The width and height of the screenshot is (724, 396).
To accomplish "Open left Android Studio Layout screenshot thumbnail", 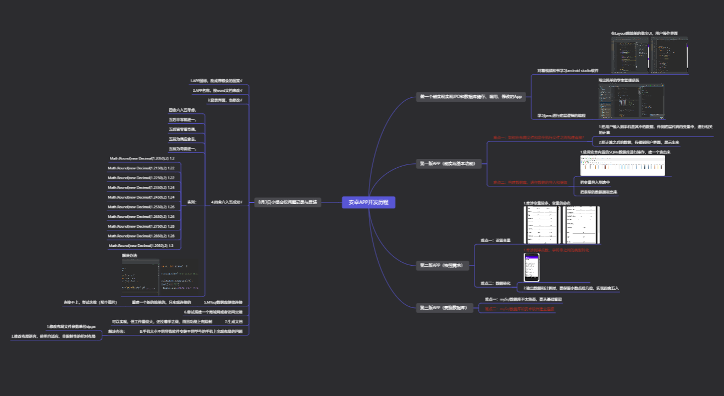I will [x=630, y=56].
